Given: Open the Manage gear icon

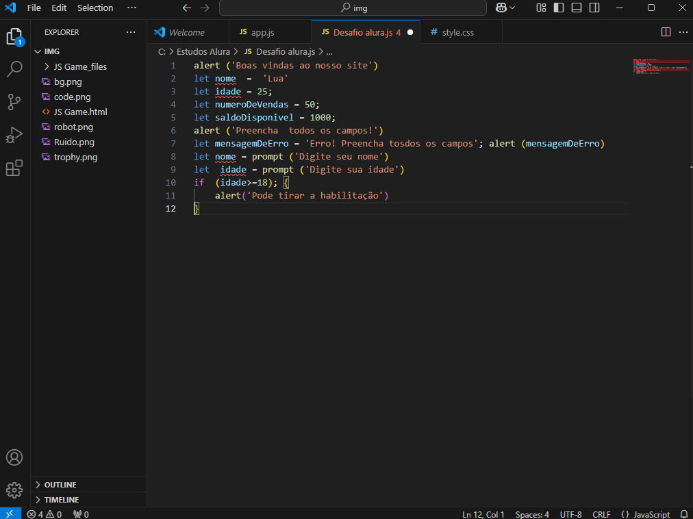Looking at the screenshot, I should pyautogui.click(x=14, y=490).
